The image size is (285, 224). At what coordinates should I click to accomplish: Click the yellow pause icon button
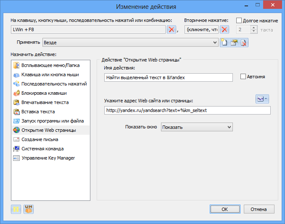(16, 209)
